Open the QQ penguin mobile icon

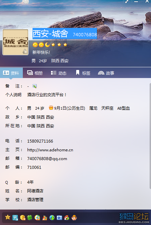point(45,218)
